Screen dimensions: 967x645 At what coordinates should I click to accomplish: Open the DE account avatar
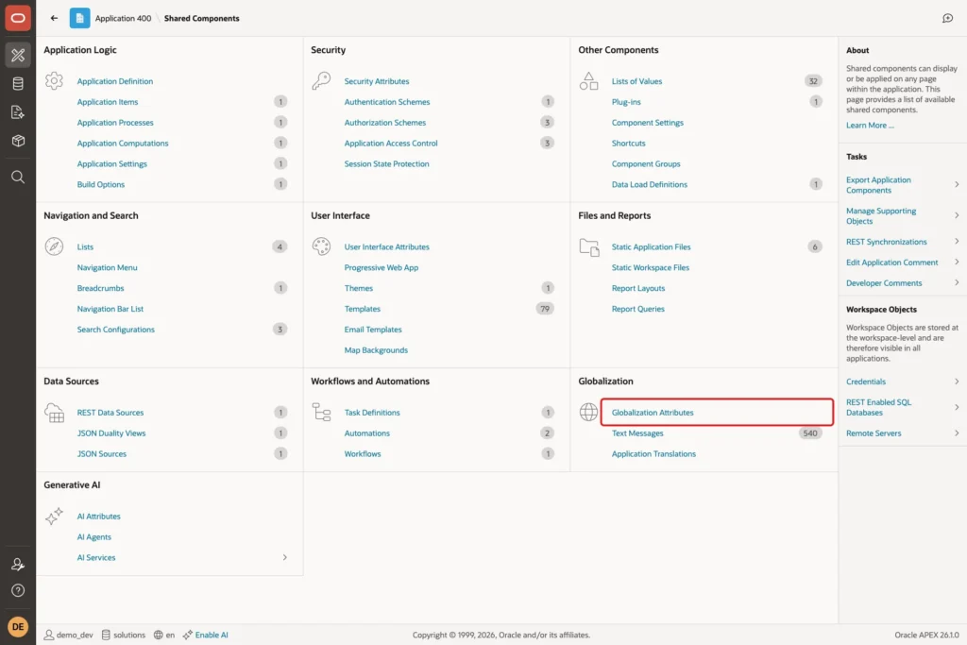pyautogui.click(x=18, y=626)
